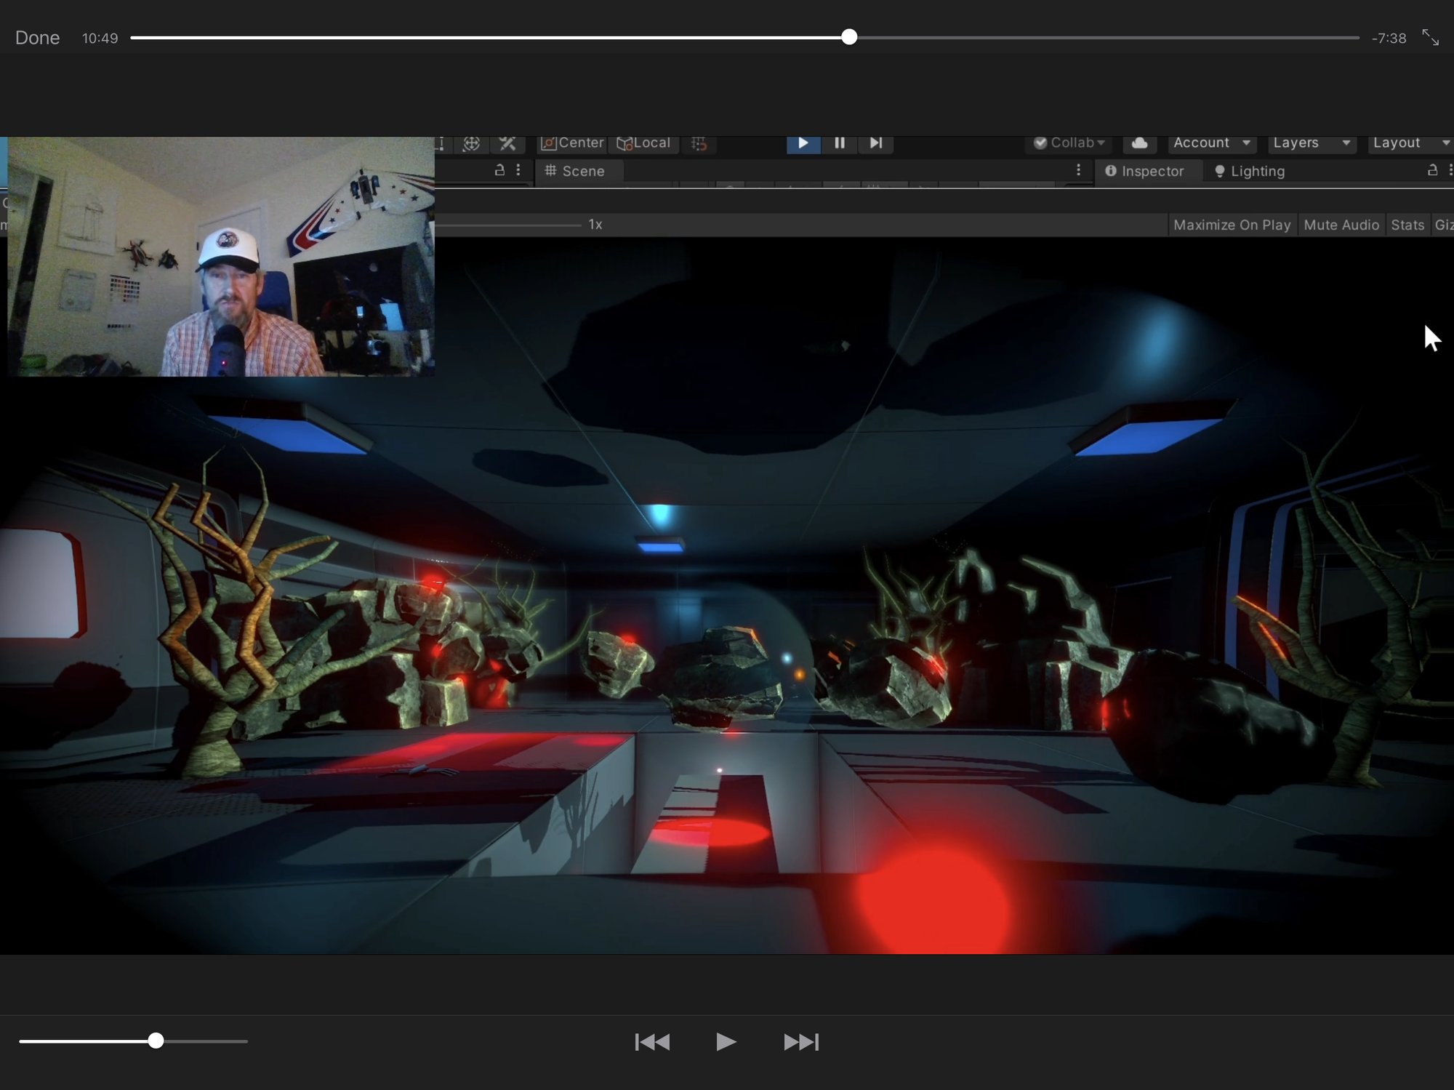Toggle the Stats overlay
Screen dimensions: 1454x1090
point(1407,225)
